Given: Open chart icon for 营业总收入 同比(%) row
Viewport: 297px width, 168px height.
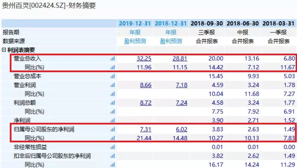Looking at the screenshot, I should [x=113, y=67].
